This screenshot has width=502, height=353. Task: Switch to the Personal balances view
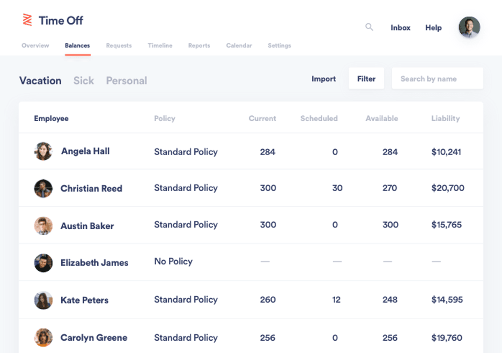[x=126, y=80]
